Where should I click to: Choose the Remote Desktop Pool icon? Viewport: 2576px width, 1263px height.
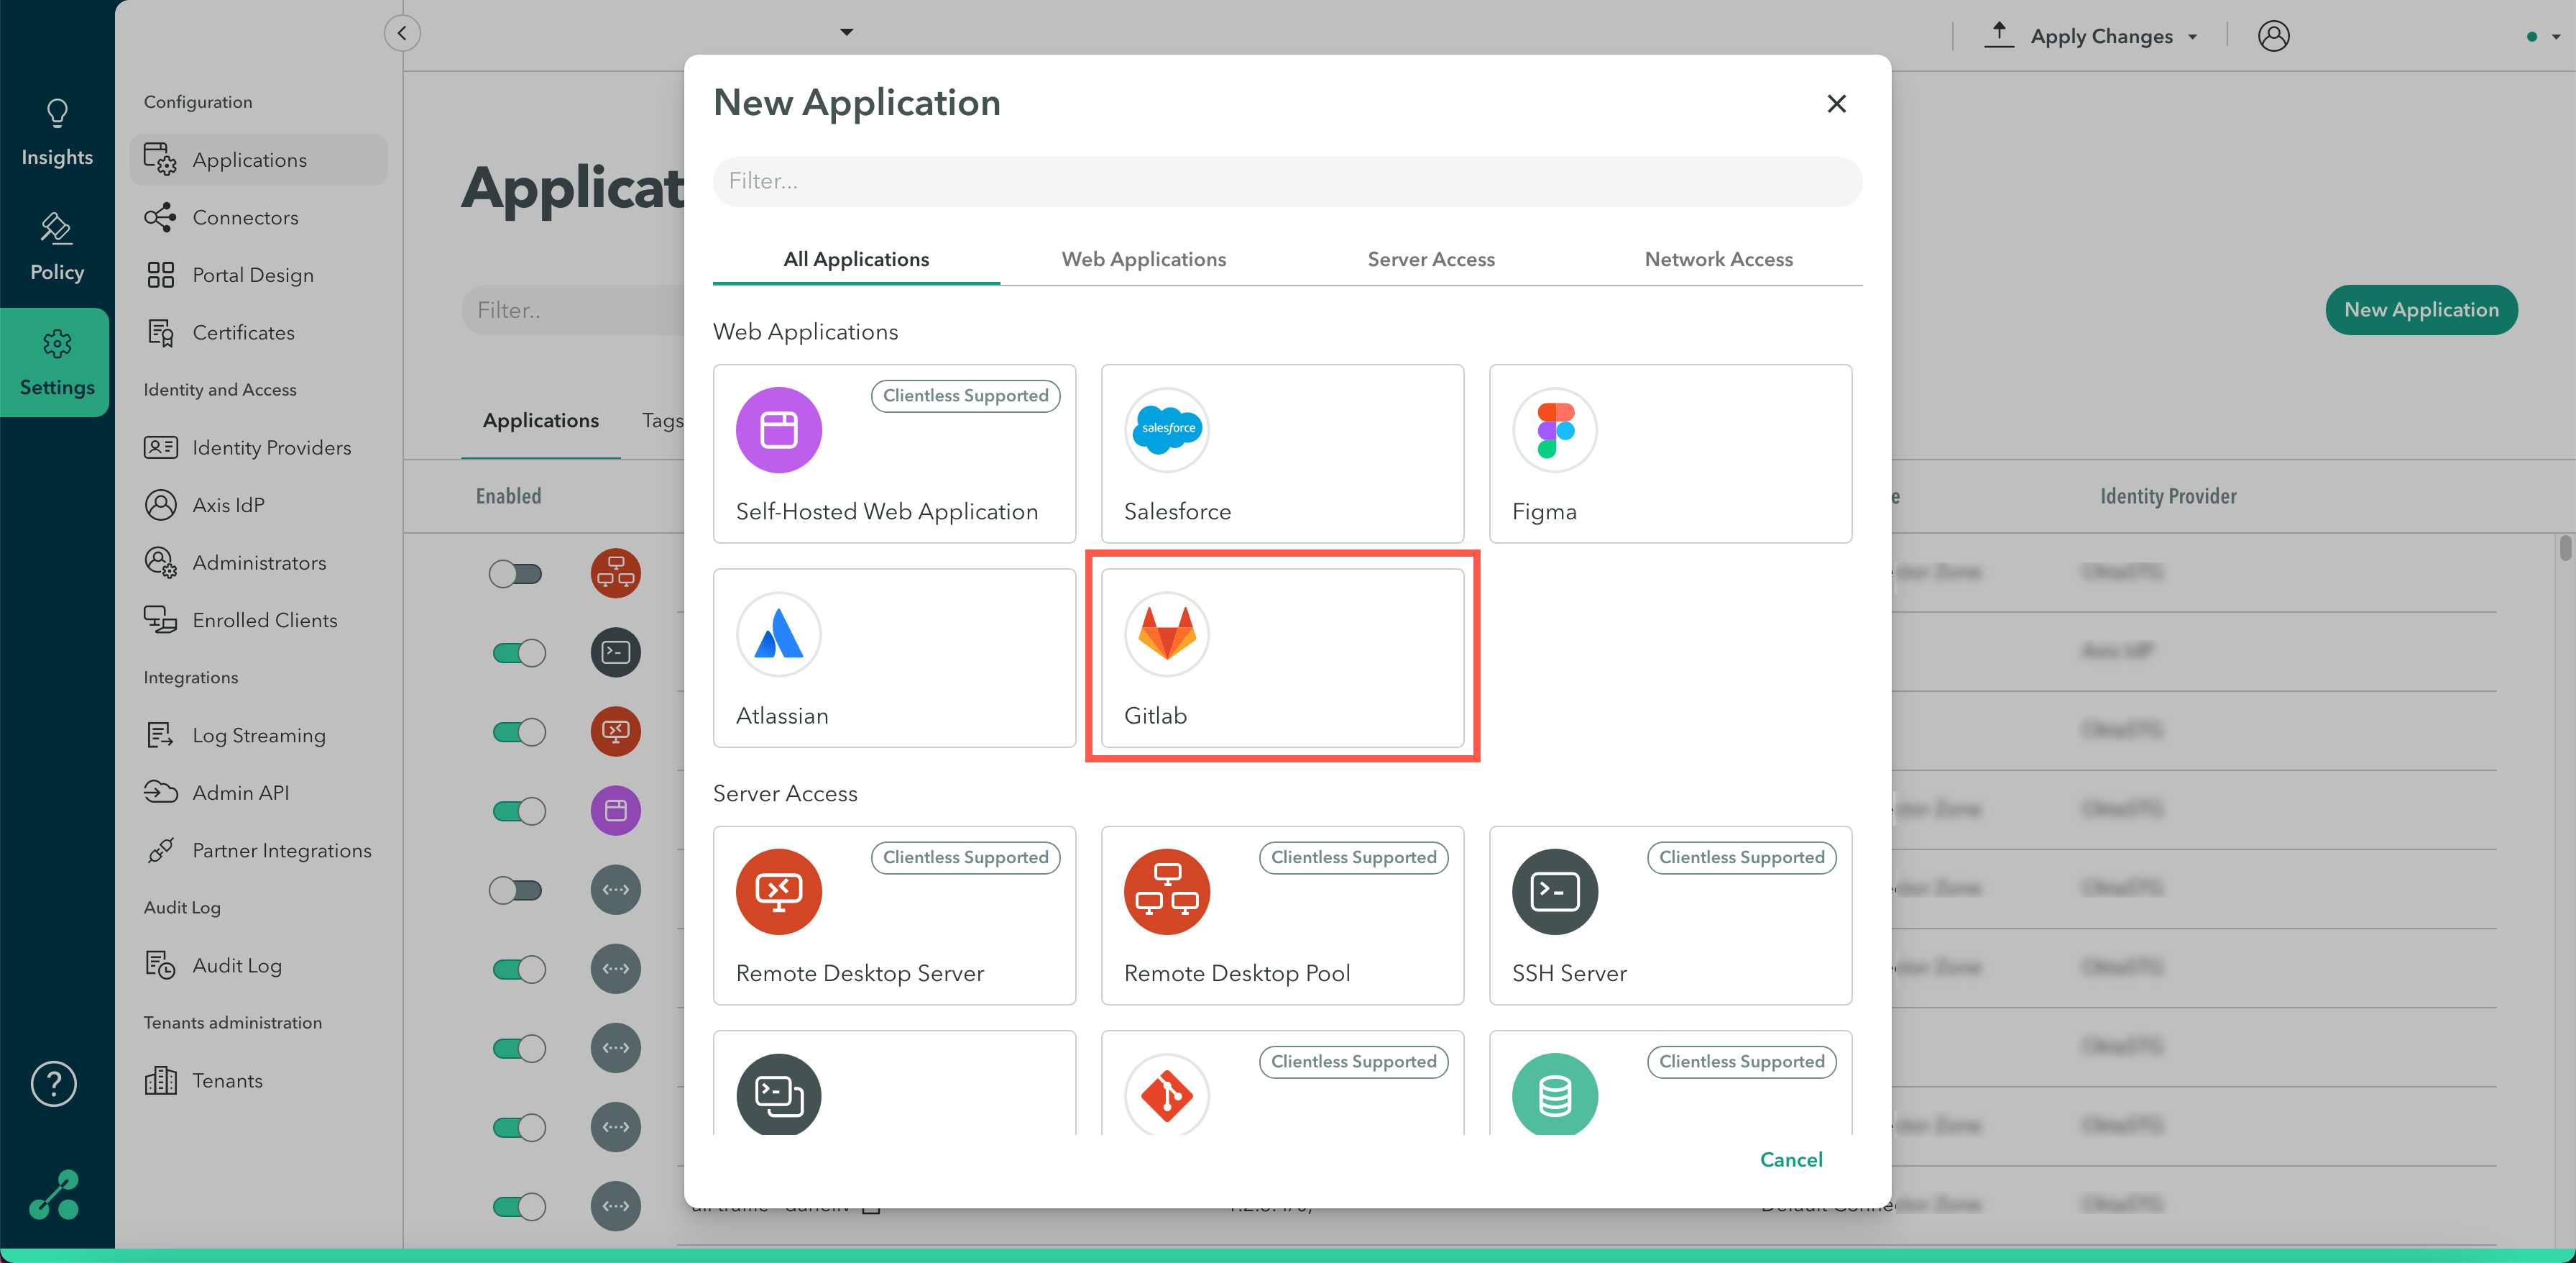(x=1166, y=892)
